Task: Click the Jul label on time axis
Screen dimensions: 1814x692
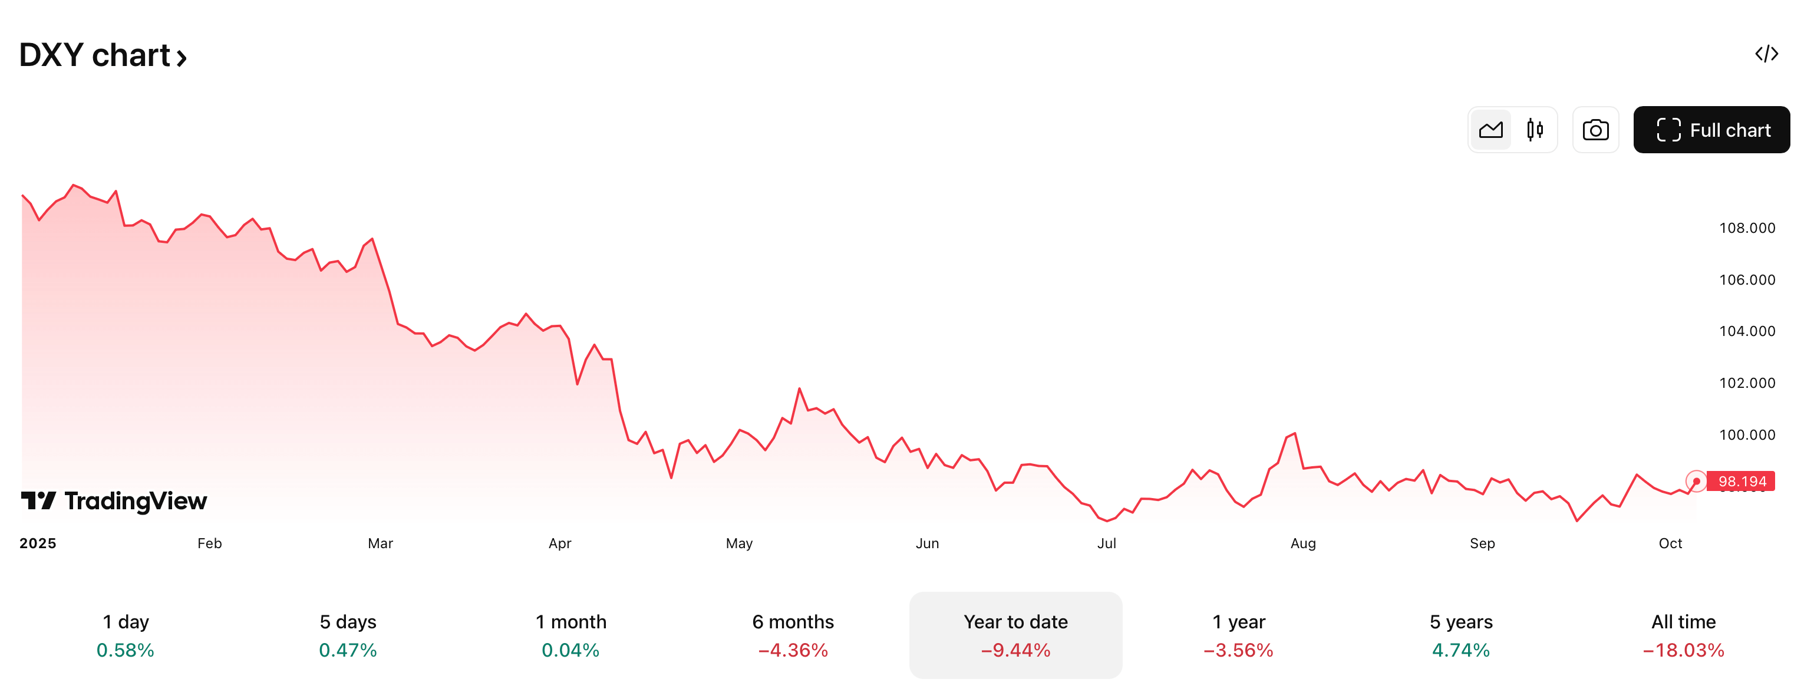Action: [x=1106, y=543]
